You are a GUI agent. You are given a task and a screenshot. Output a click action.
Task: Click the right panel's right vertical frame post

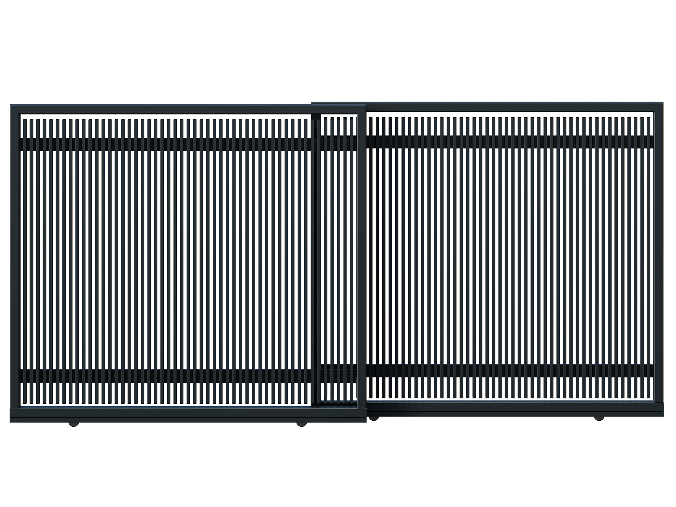coord(659,257)
